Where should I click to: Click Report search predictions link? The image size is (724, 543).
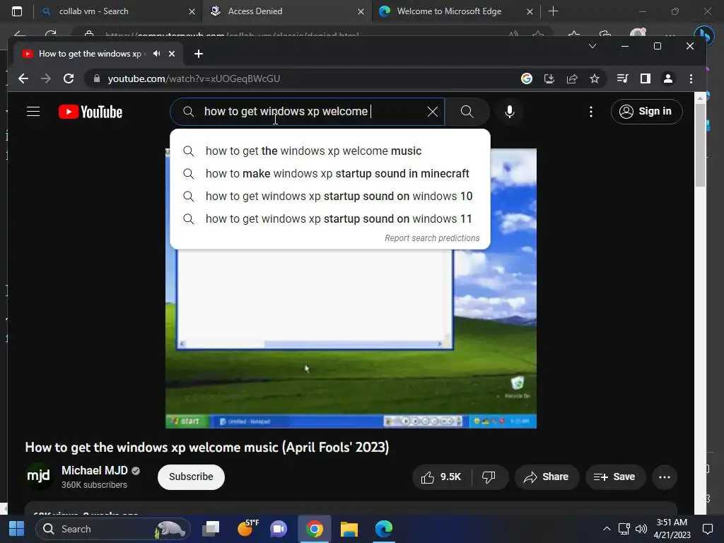pos(432,238)
